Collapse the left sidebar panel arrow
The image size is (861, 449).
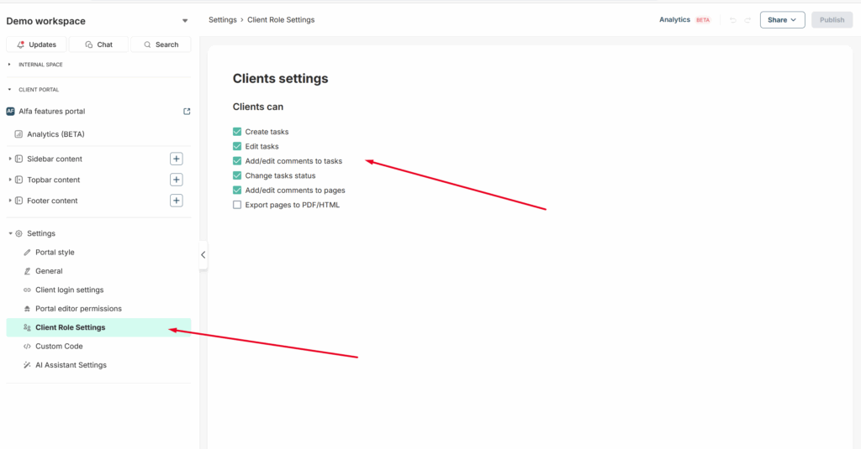point(203,255)
